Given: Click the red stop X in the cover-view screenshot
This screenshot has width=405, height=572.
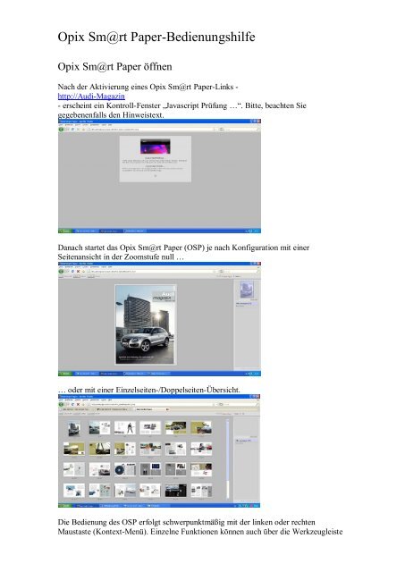Looking at the screenshot, I should click(x=78, y=272).
